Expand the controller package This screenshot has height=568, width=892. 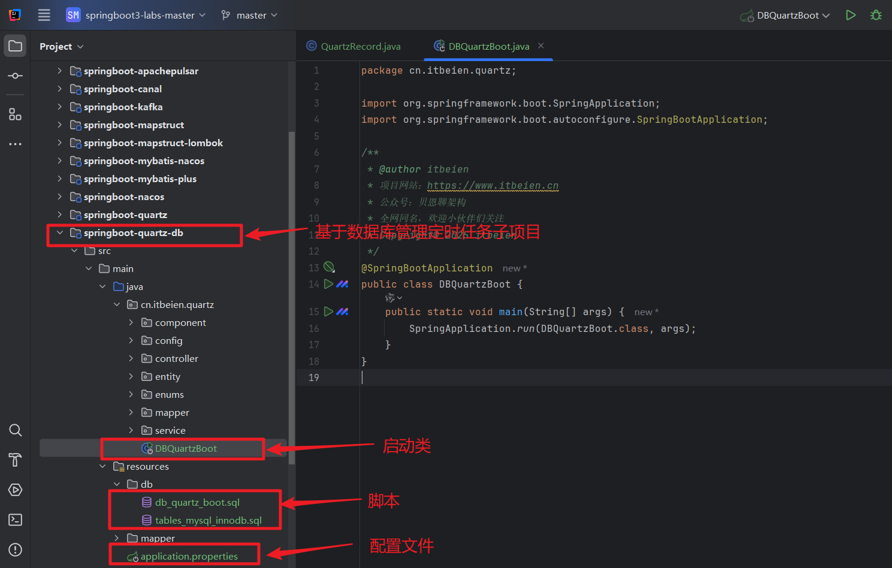pyautogui.click(x=131, y=358)
